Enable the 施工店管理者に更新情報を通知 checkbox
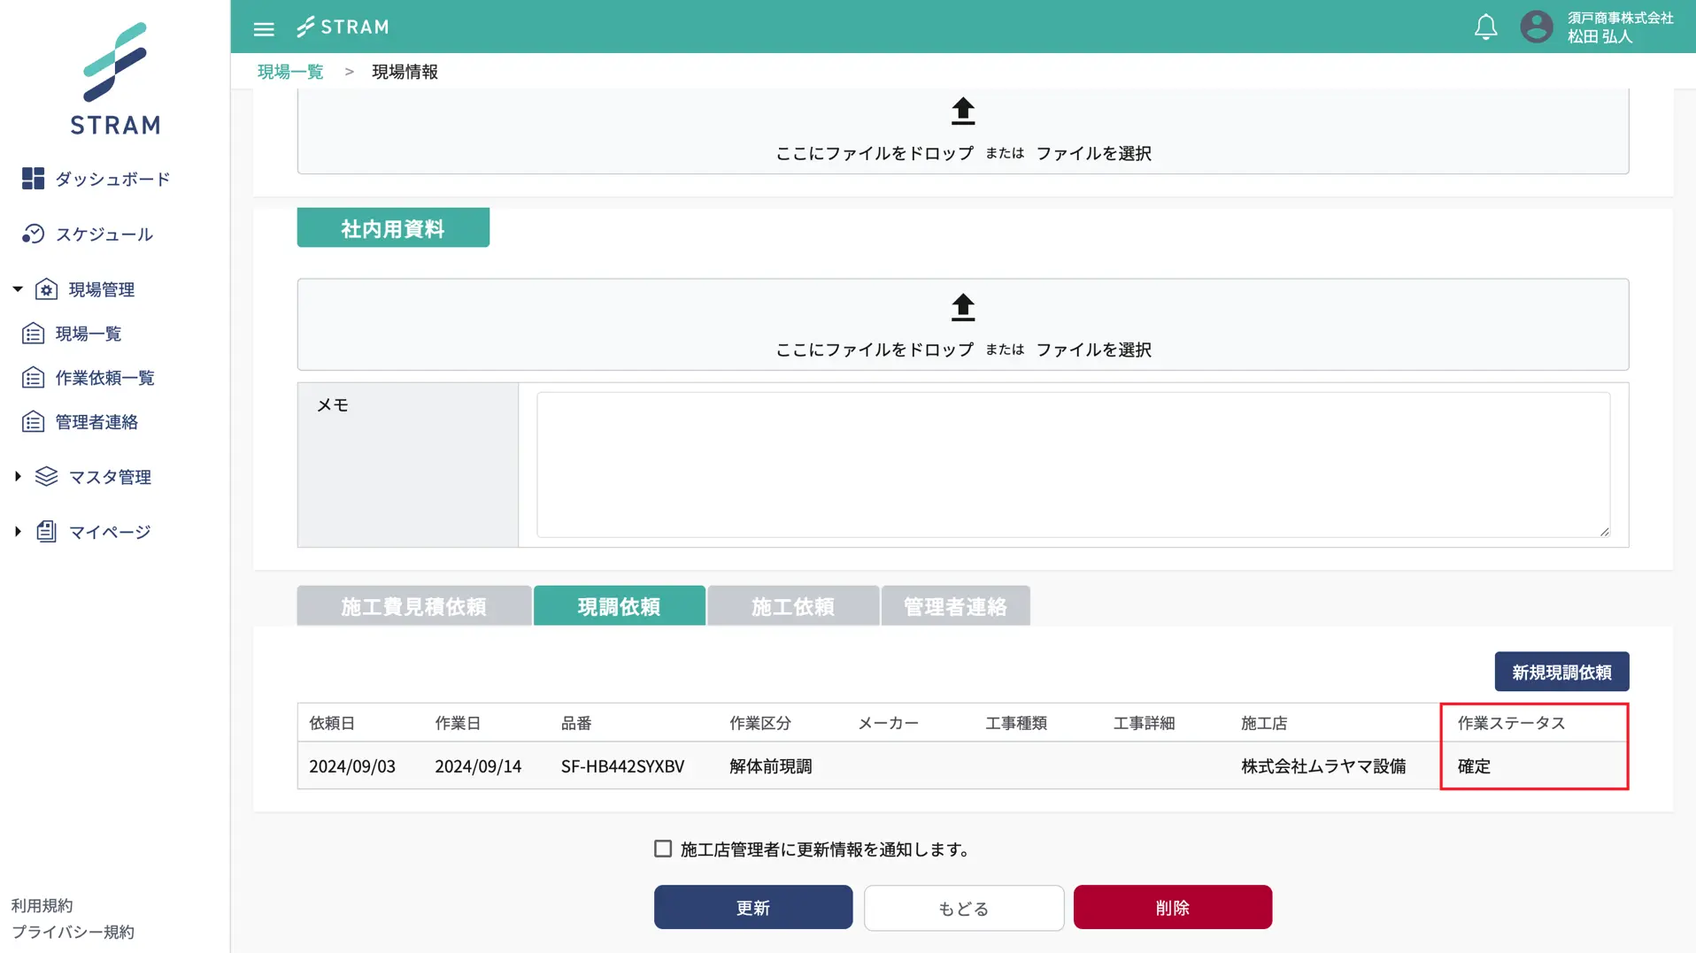 click(662, 848)
